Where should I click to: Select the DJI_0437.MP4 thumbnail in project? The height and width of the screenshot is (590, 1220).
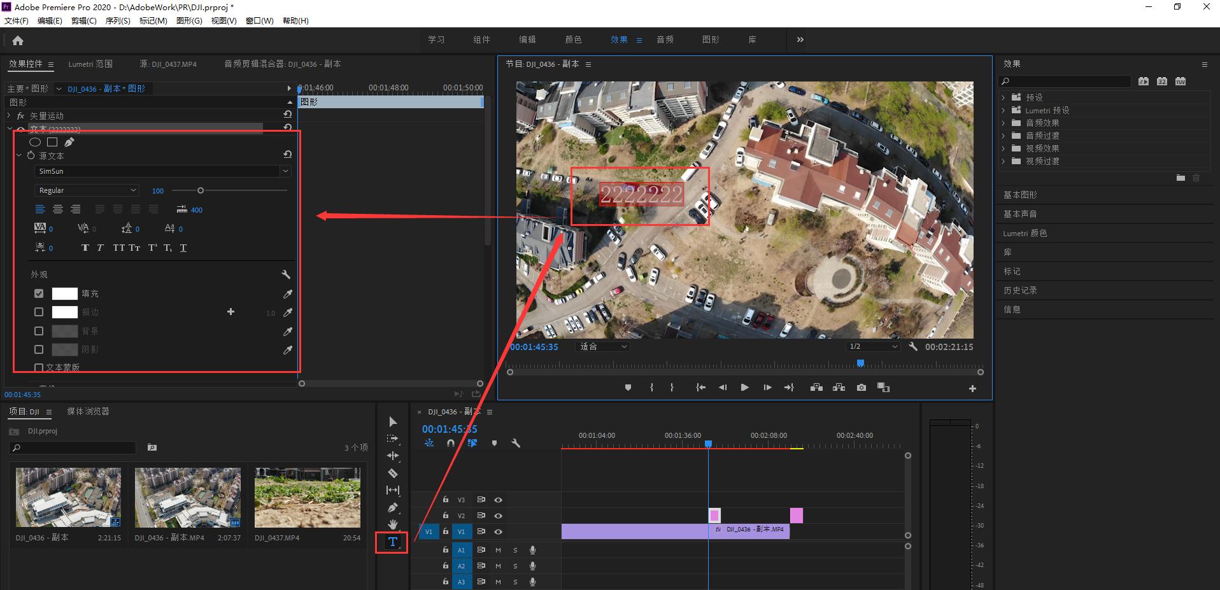(307, 498)
